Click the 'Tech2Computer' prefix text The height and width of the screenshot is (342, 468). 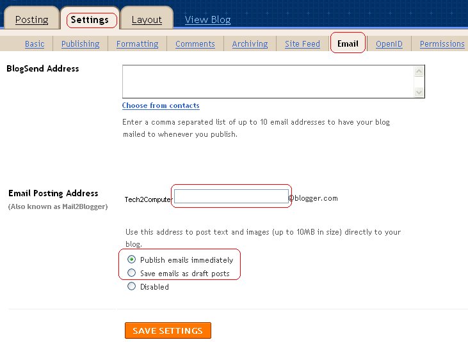149,199
